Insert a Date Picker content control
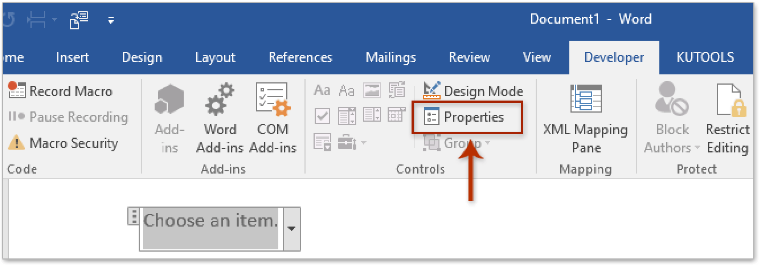Image resolution: width=761 pixels, height=265 pixels. [x=397, y=116]
